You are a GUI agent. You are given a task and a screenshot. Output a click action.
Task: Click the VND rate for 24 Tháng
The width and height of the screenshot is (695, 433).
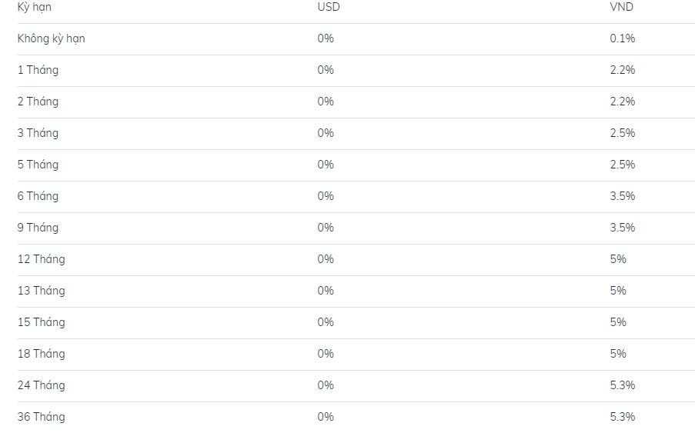click(622, 385)
